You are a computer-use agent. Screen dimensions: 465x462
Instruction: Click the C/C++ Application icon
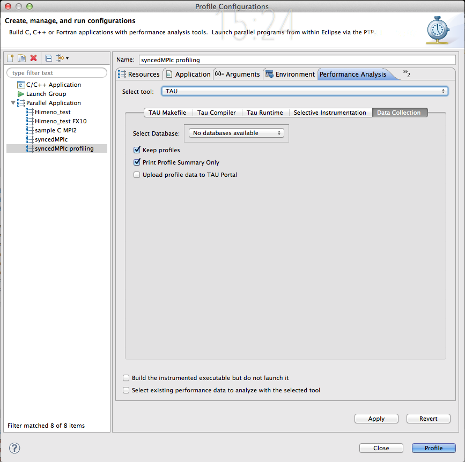click(x=21, y=85)
